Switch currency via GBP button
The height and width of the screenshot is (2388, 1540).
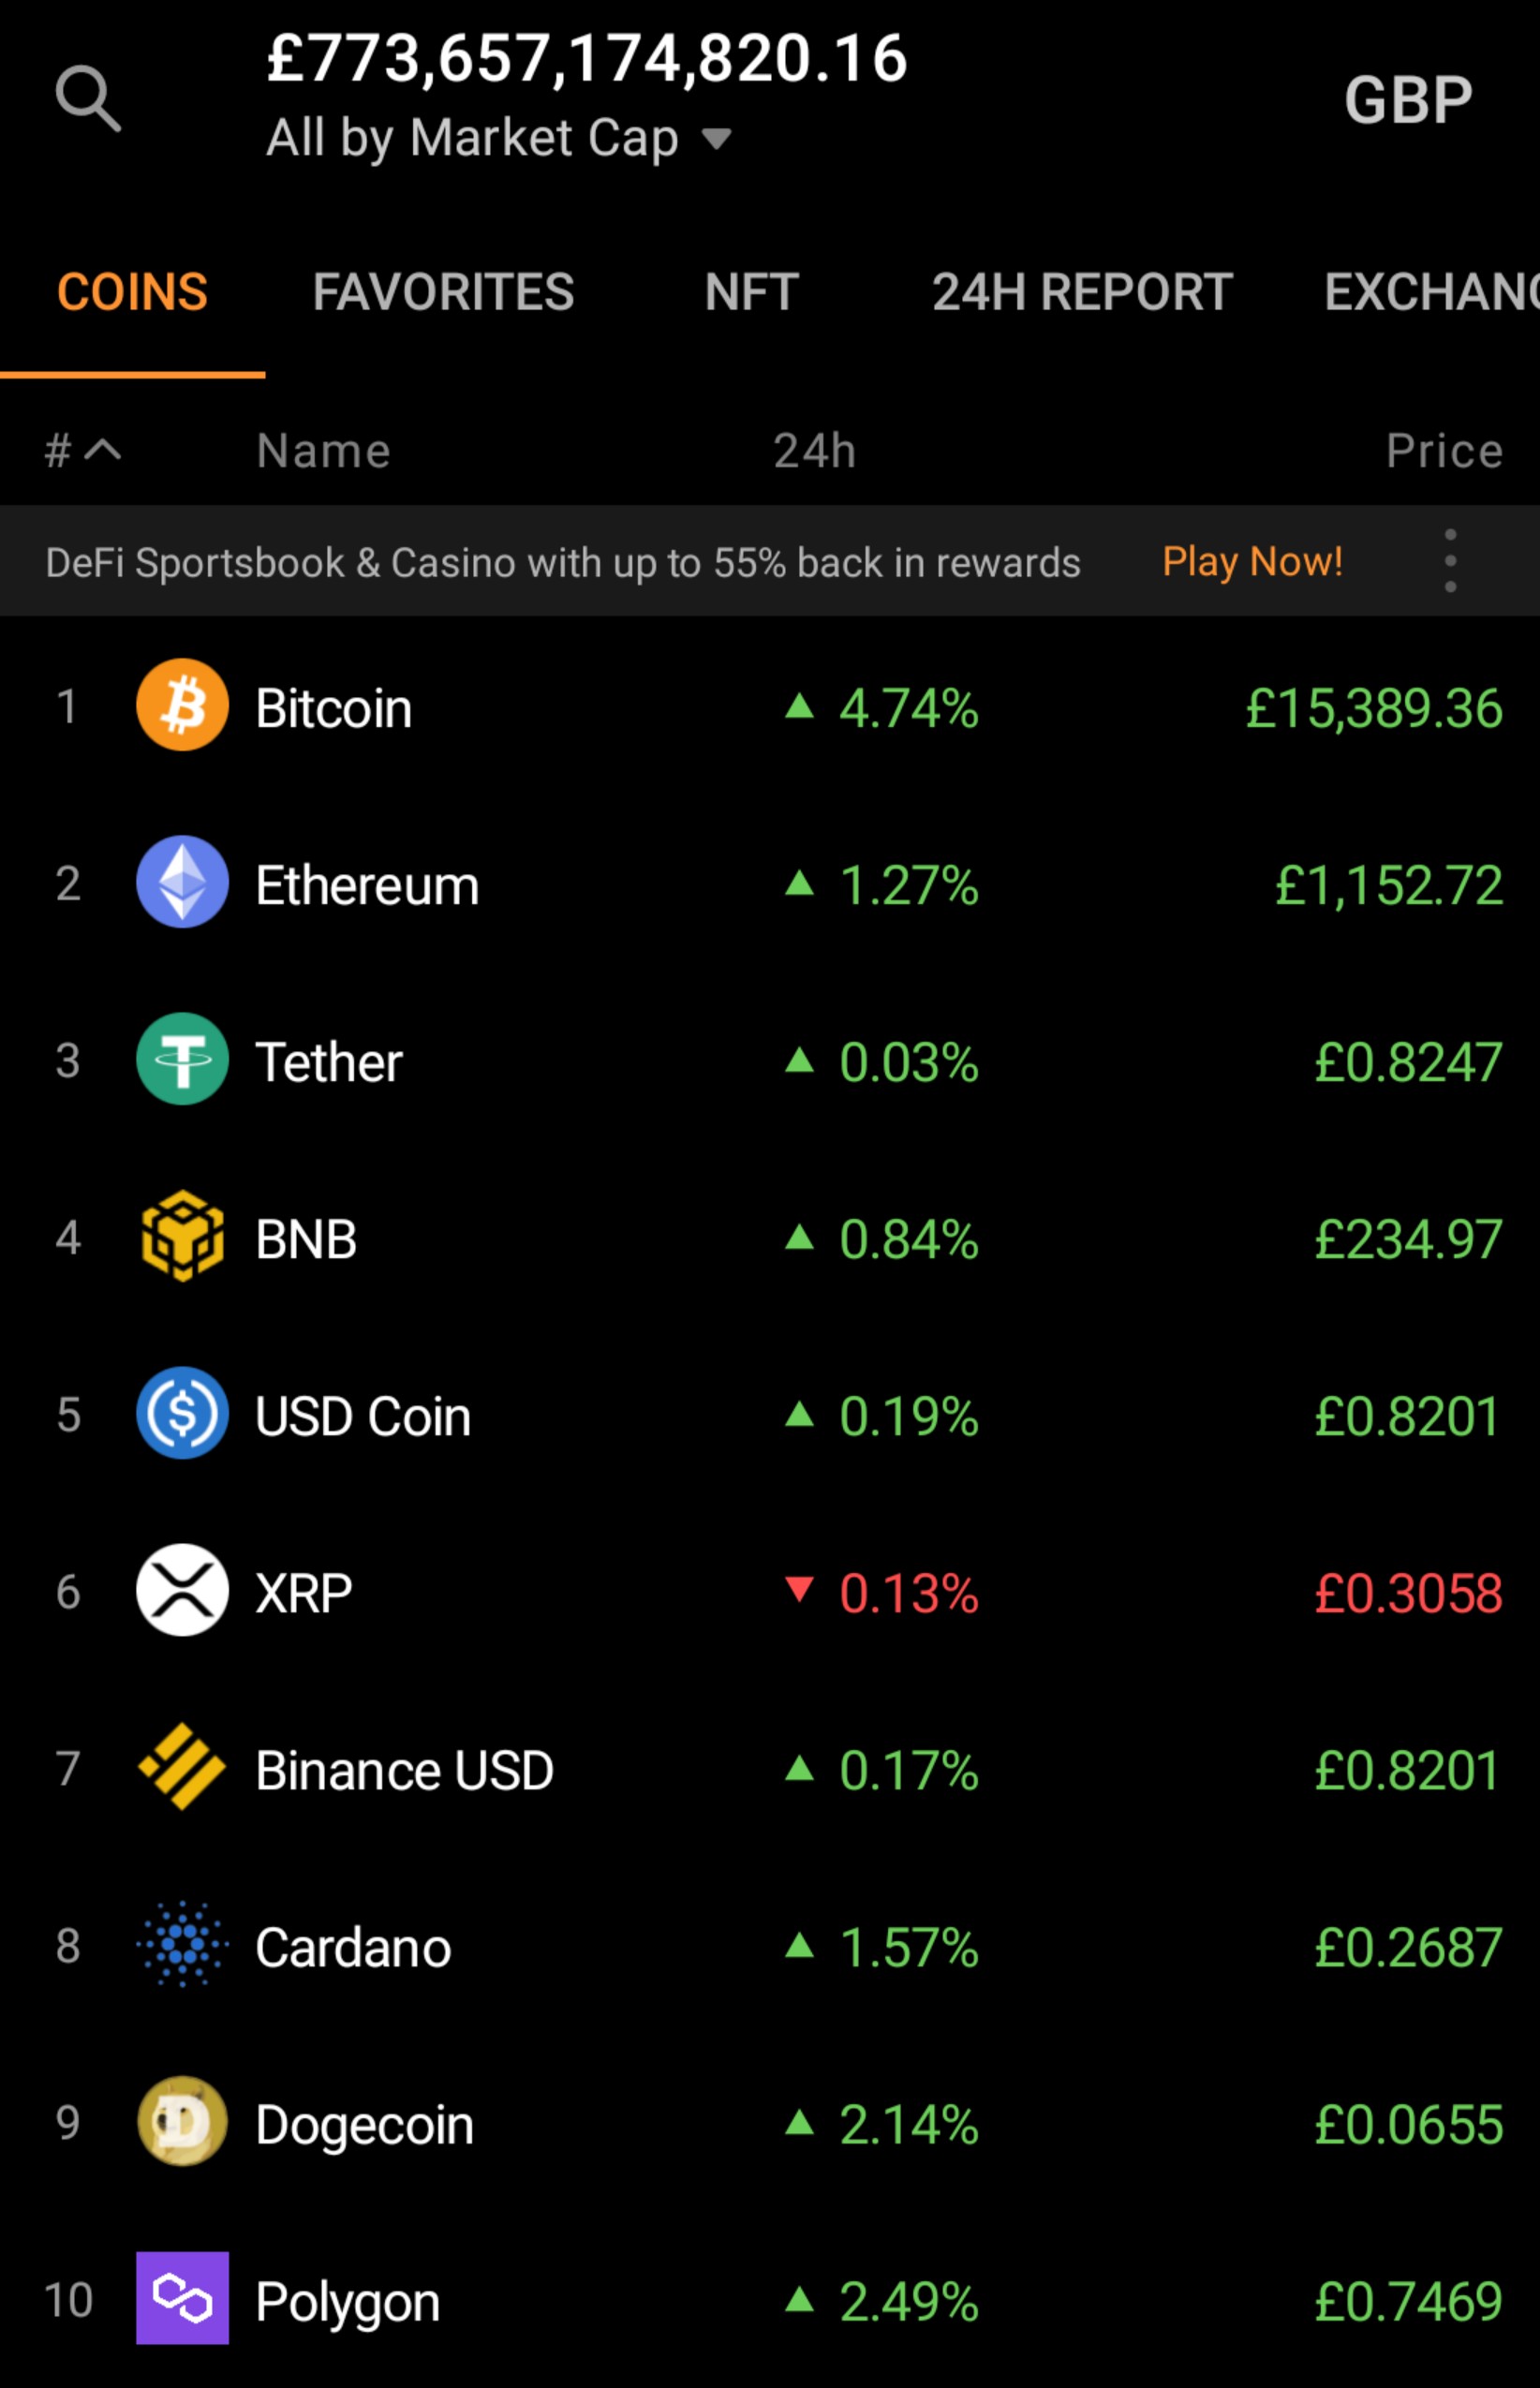1408,100
